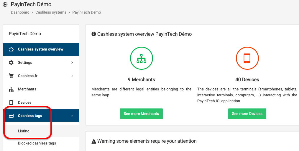The image size is (299, 151).
Task: Open Cashless systems breadcrumb link
Action: point(51,12)
